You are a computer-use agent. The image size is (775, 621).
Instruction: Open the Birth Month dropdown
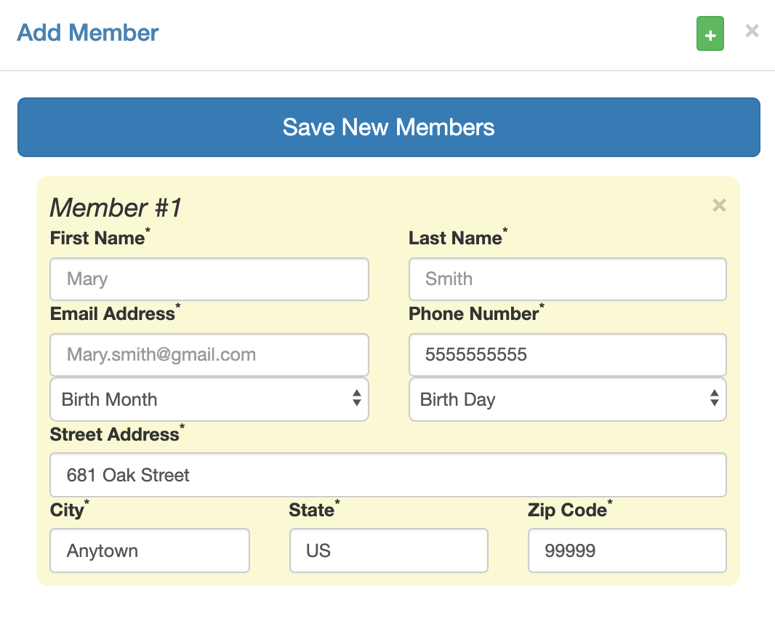(x=209, y=399)
